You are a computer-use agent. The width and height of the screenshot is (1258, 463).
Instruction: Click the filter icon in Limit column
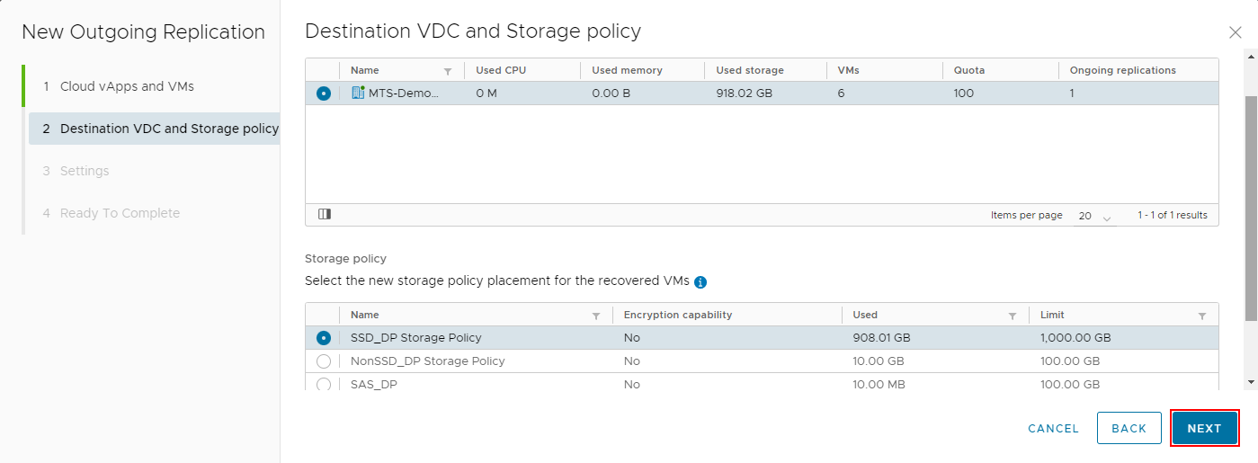click(1202, 316)
